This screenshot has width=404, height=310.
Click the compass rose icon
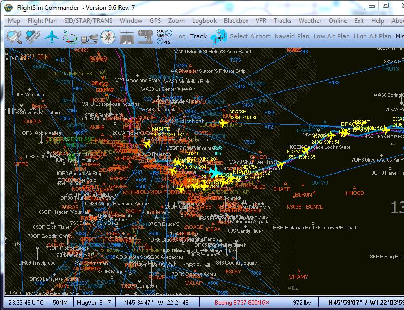(x=108, y=37)
